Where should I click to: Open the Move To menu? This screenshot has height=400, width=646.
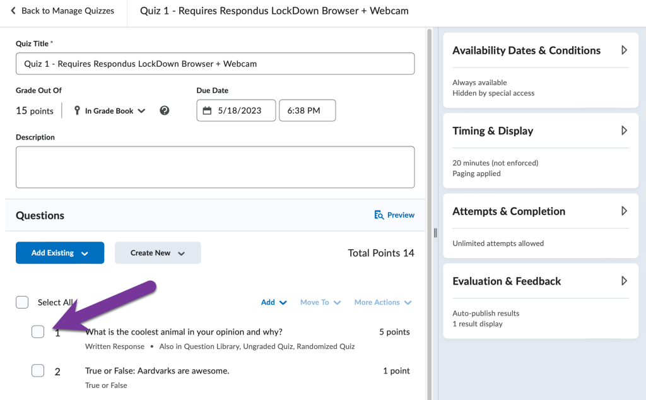(320, 302)
